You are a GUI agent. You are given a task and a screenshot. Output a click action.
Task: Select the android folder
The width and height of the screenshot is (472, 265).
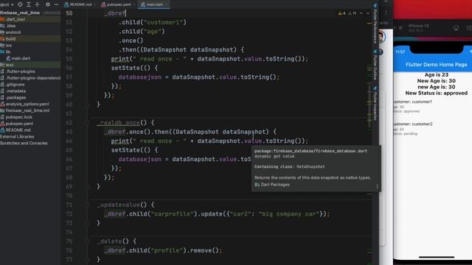[13, 32]
